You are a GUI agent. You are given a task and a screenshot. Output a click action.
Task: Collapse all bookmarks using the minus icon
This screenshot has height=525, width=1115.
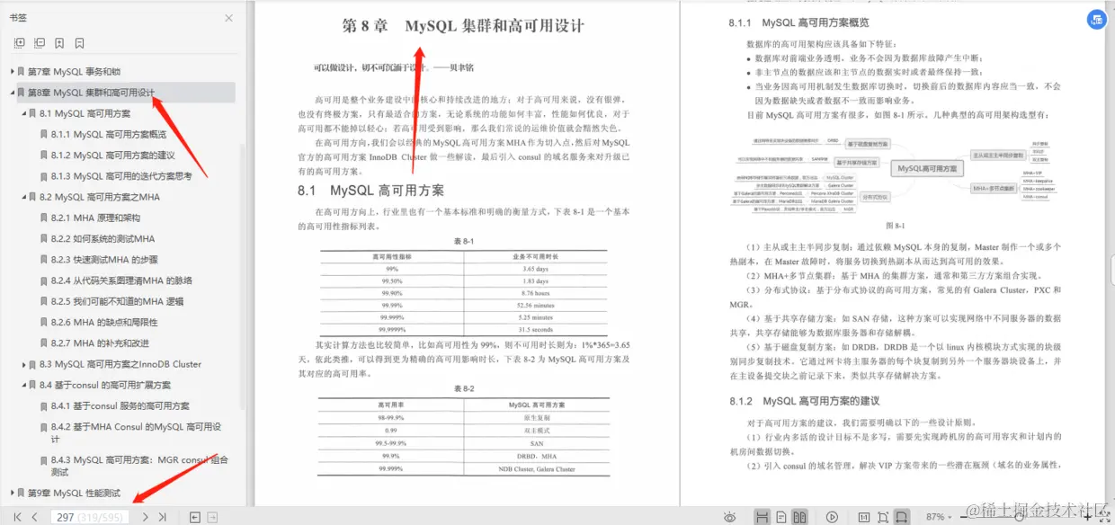pos(40,43)
